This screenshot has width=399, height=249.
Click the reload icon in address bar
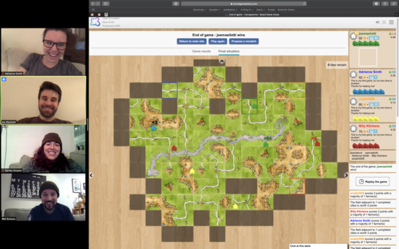pyautogui.click(x=304, y=3)
